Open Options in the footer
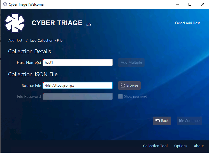The width and height of the screenshot is (209, 153). pos(181,146)
